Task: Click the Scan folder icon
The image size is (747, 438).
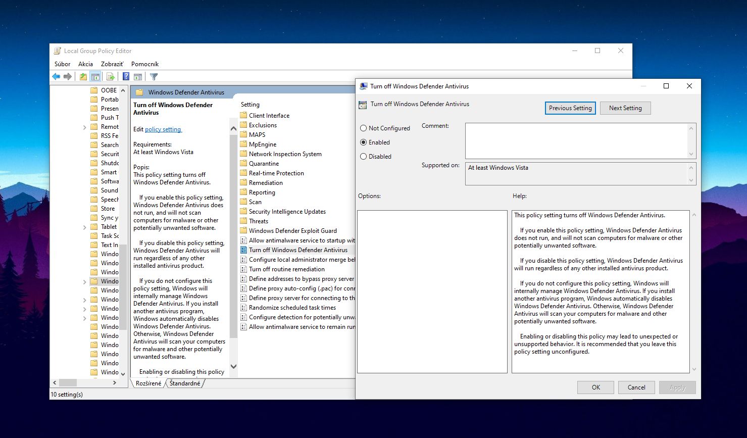Action: coord(243,202)
